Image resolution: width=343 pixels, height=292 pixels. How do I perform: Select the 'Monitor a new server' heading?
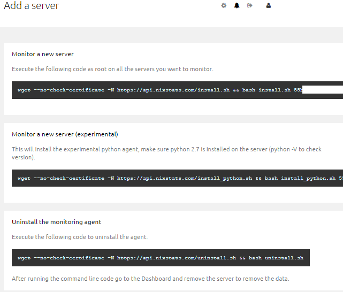point(43,54)
